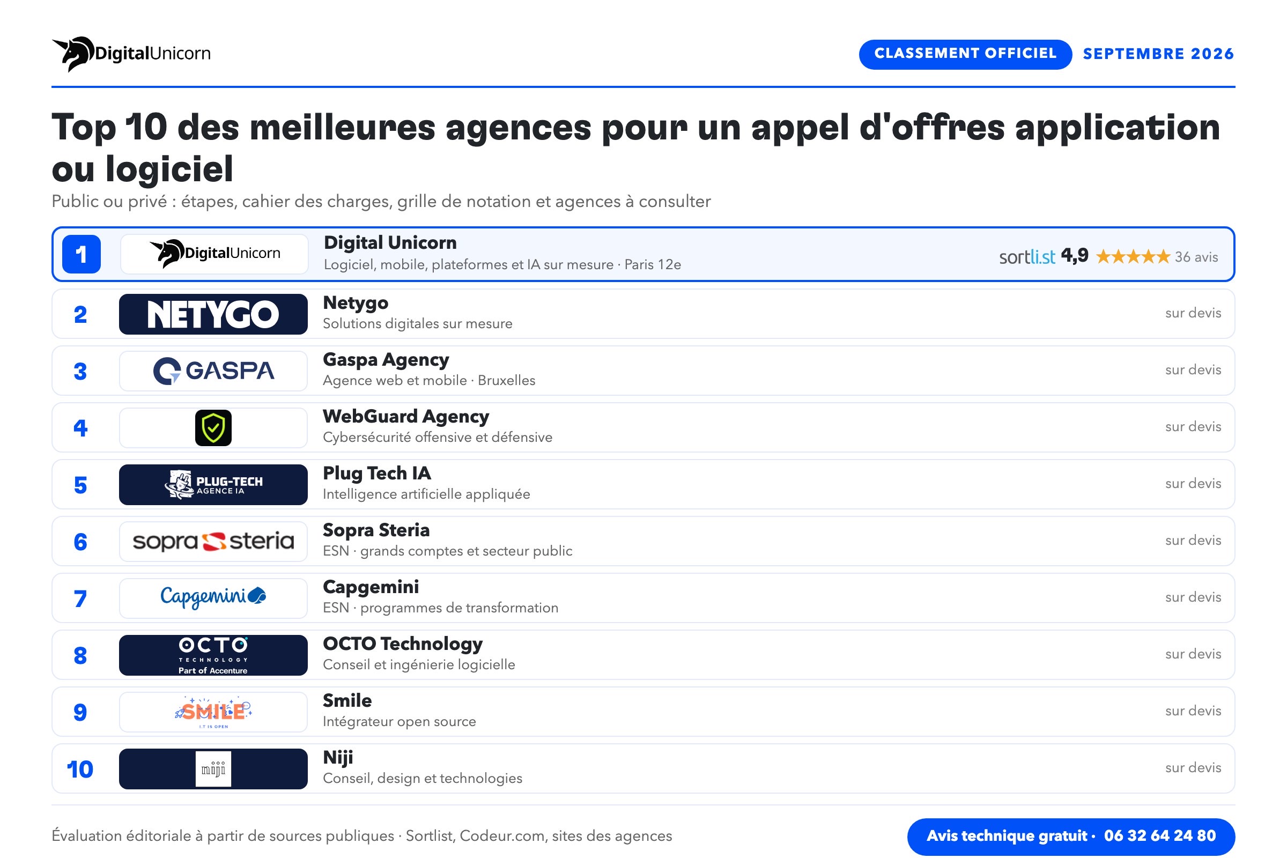This screenshot has width=1287, height=858.
Task: Click the rank number 9
Action: (80, 713)
